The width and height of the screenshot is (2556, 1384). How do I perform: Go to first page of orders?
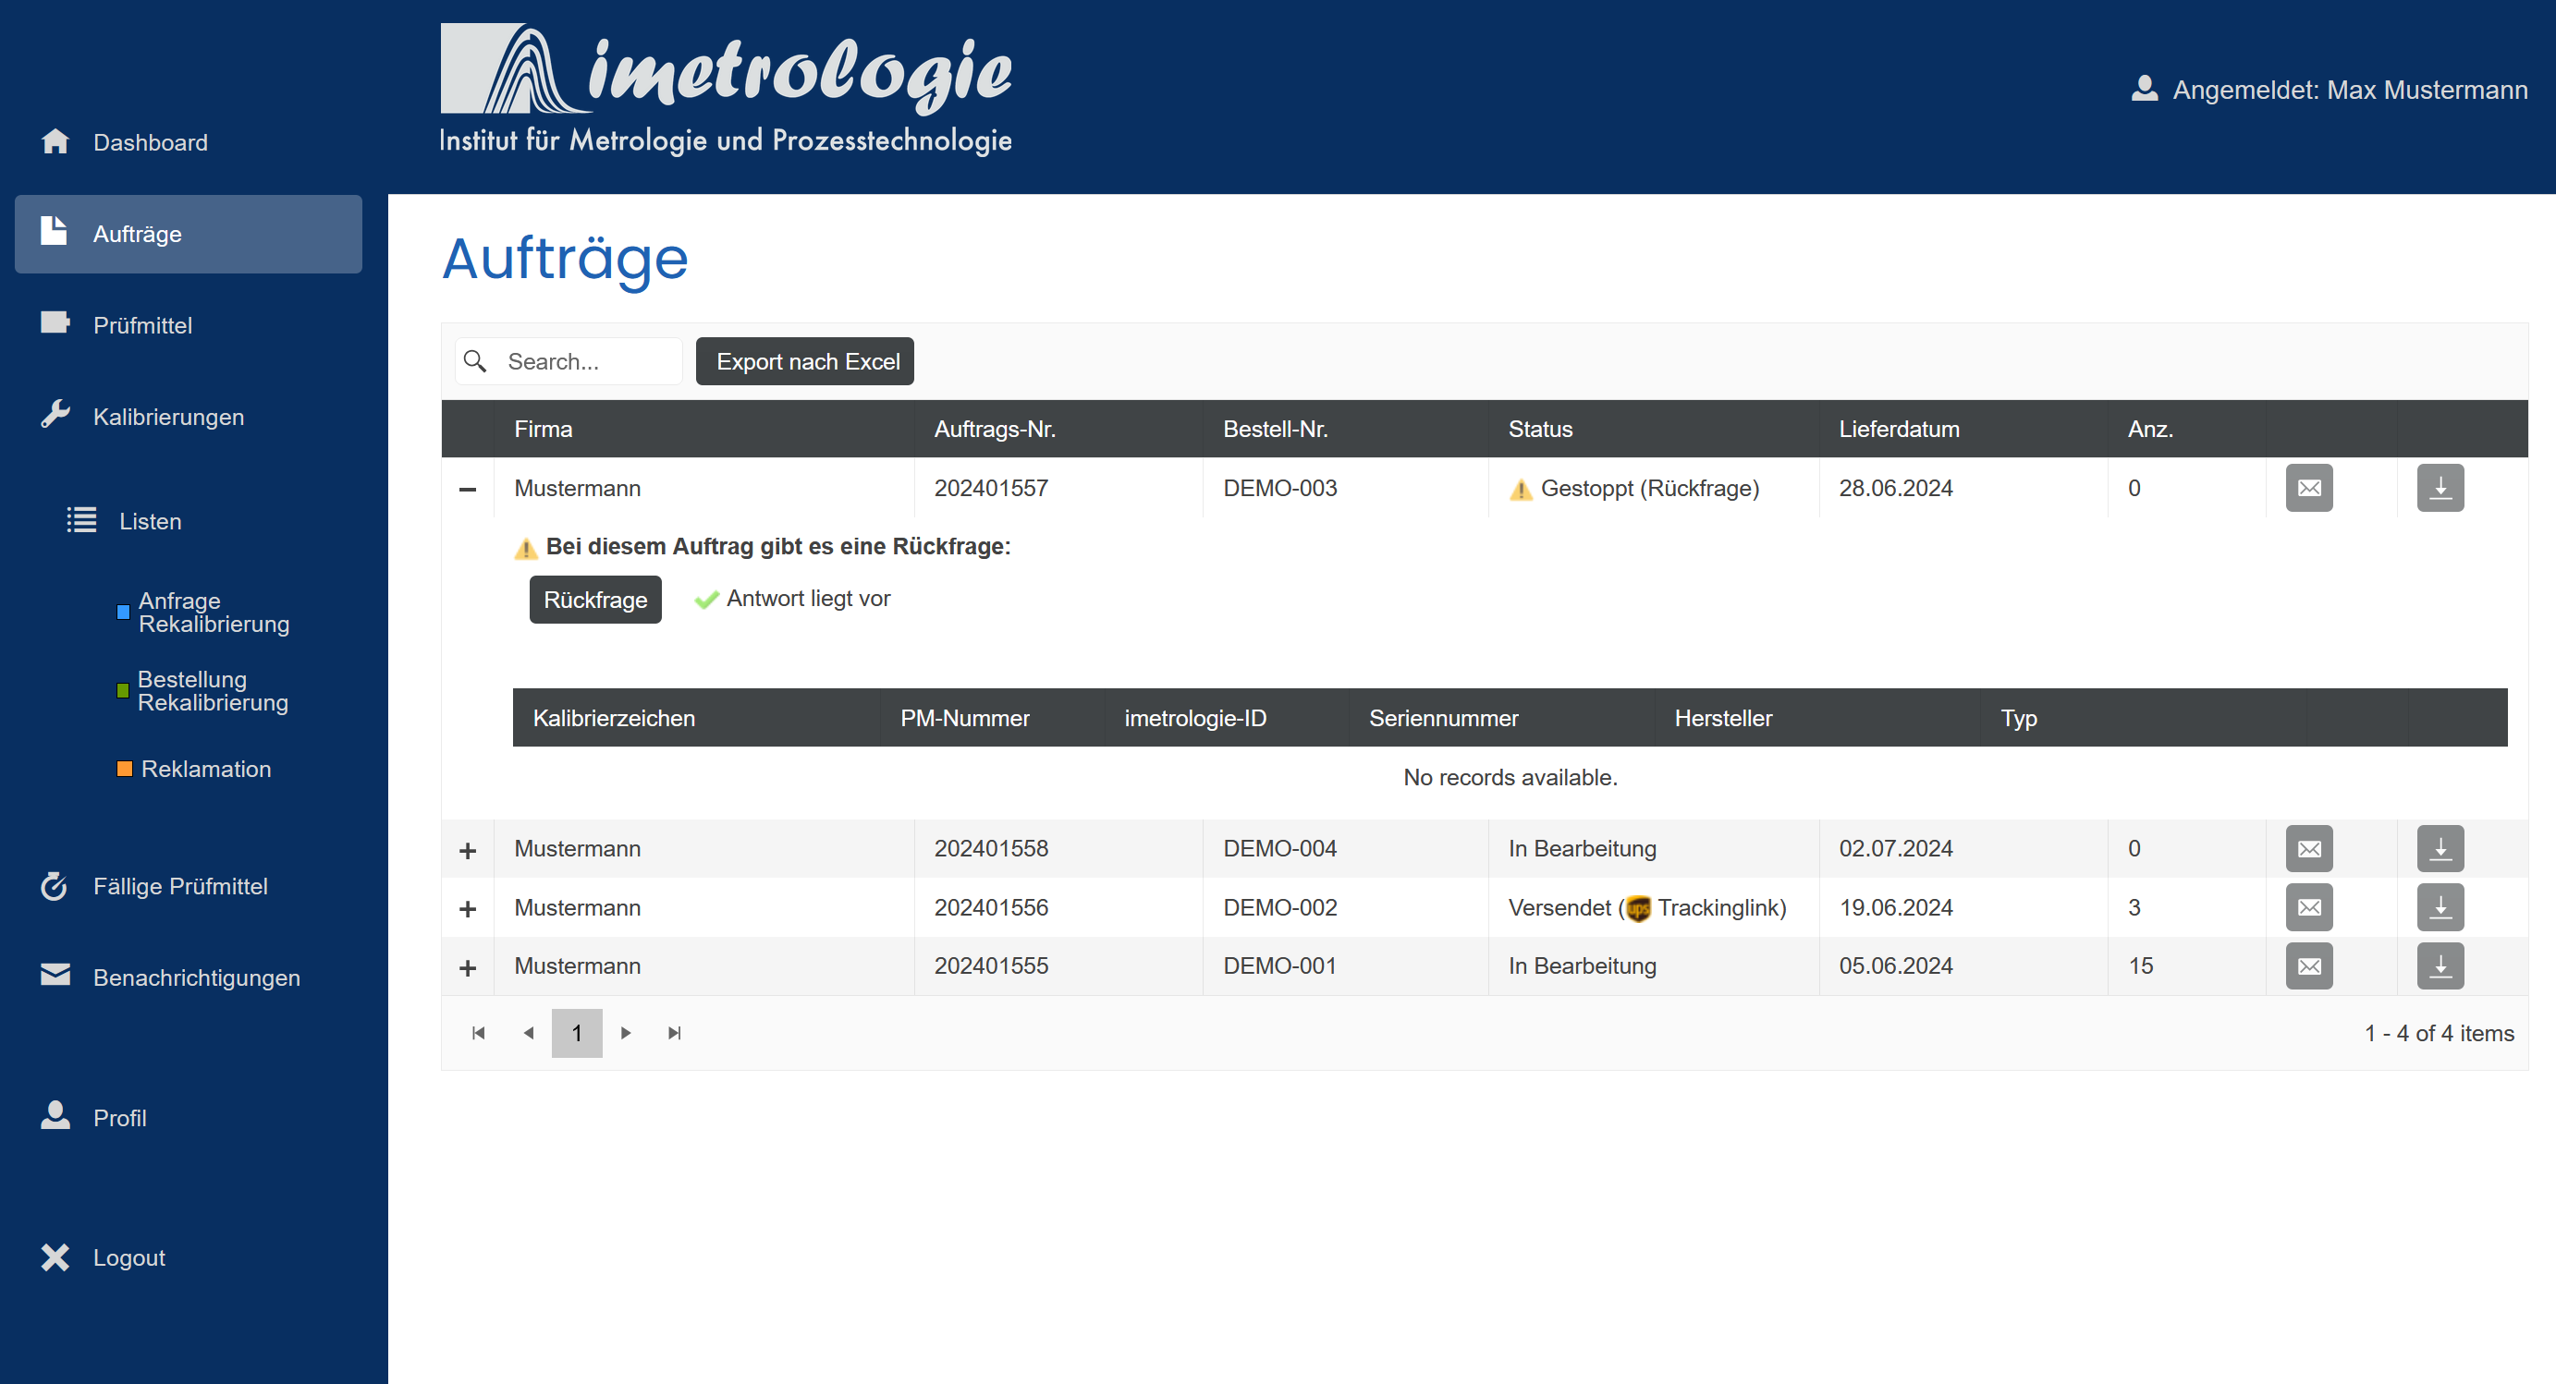point(478,1033)
